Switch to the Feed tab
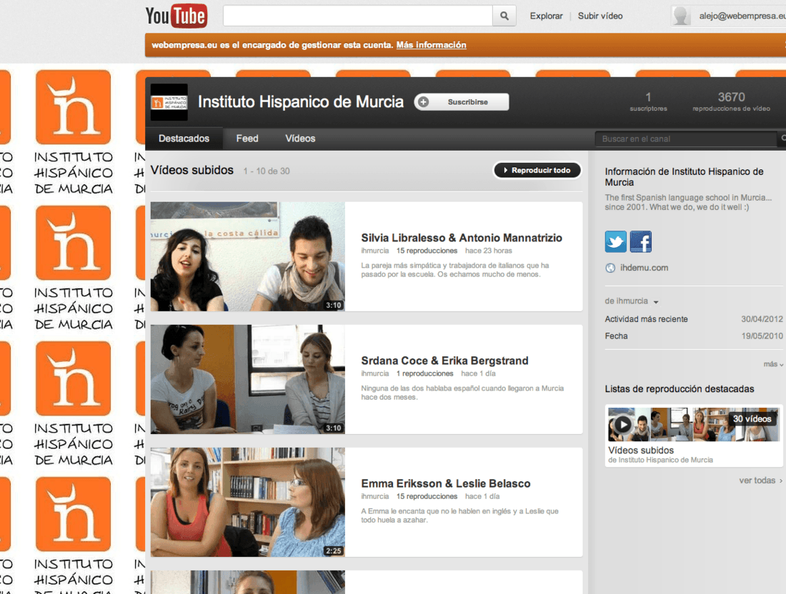The height and width of the screenshot is (594, 786). 247,139
